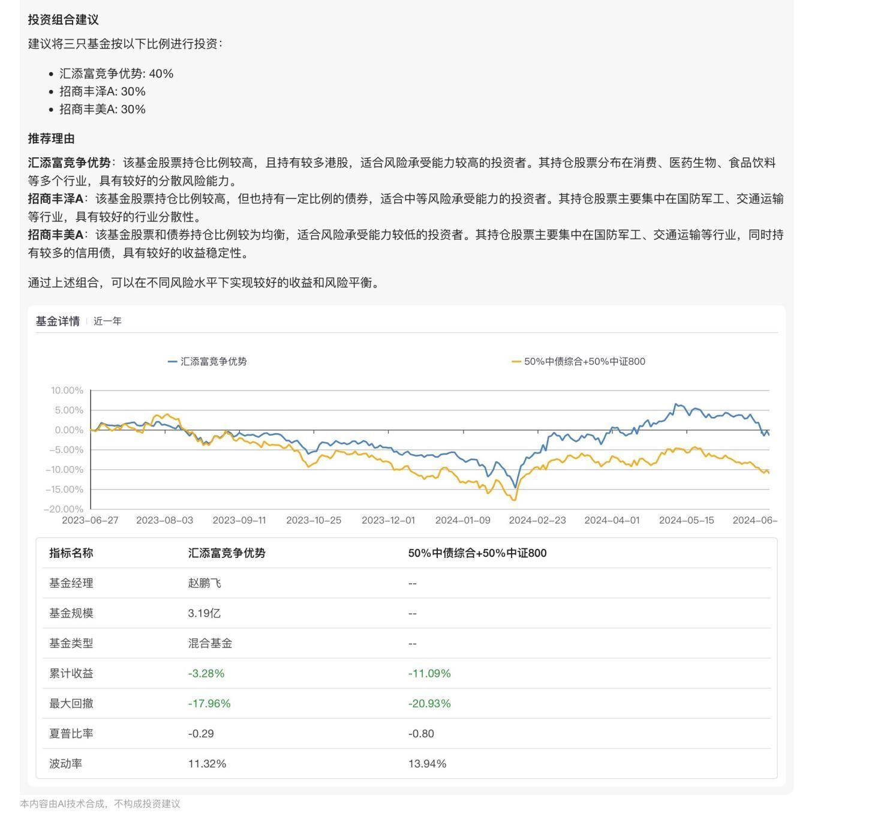
Task: Click the 最大回撤 row label
Action: click(x=71, y=703)
